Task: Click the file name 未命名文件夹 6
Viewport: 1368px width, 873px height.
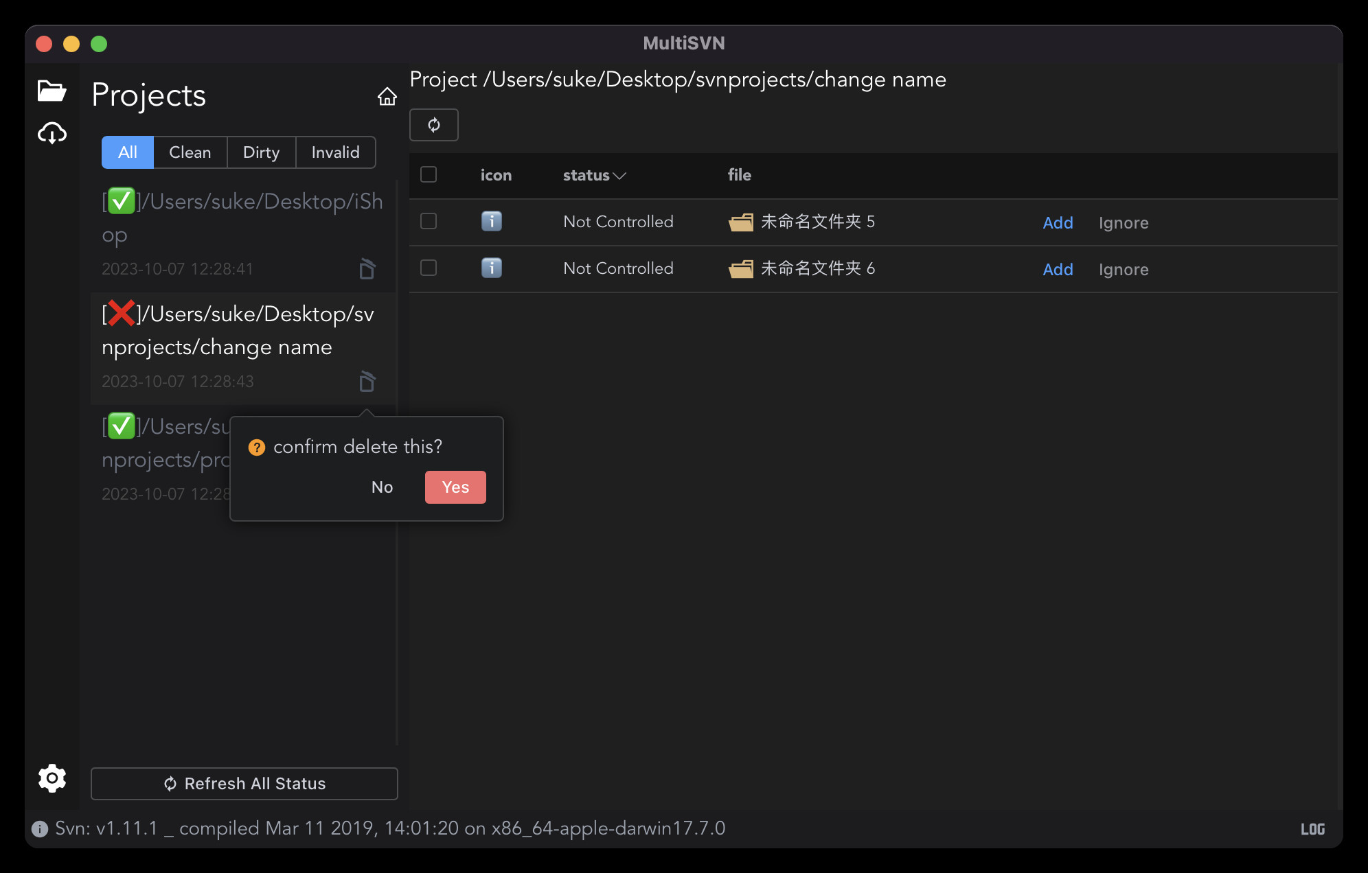Action: 818,268
